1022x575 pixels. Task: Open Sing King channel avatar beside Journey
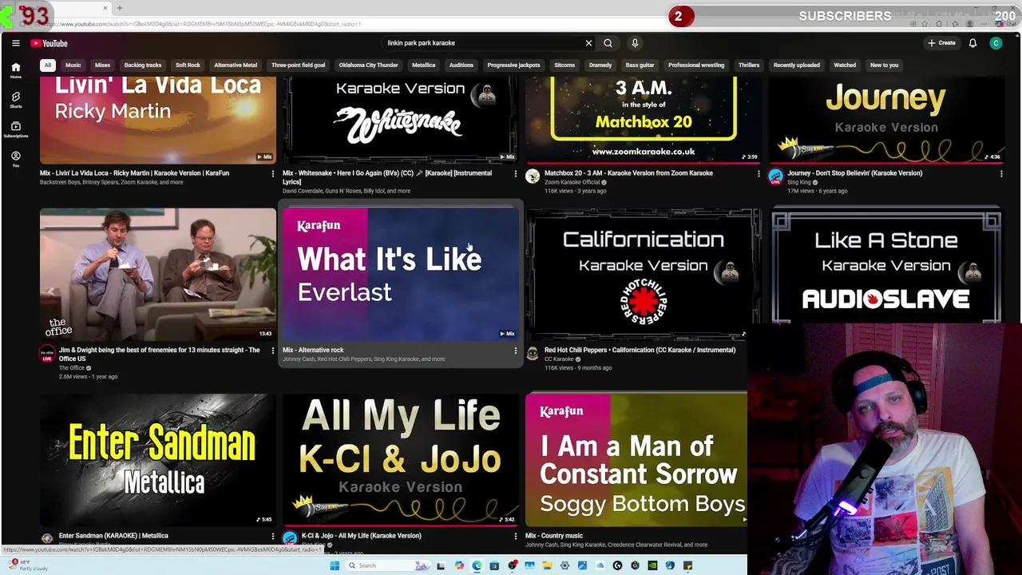775,176
